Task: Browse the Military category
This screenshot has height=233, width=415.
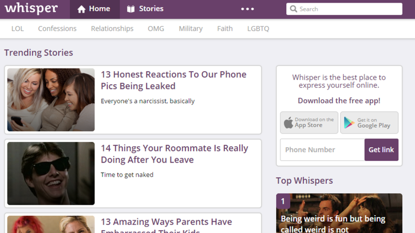Action: (191, 29)
